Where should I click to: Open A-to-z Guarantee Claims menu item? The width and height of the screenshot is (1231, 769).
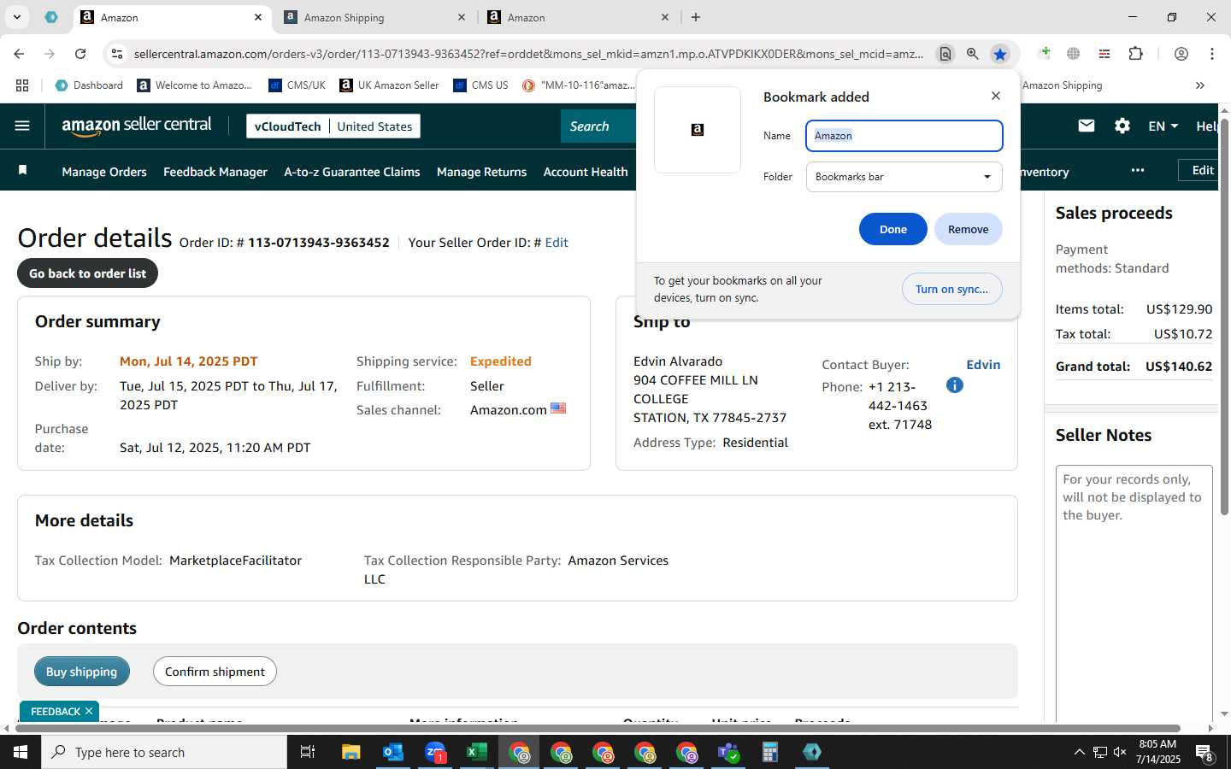point(352,172)
